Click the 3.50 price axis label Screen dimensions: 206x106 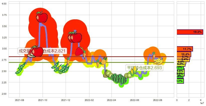click(x=4, y=26)
